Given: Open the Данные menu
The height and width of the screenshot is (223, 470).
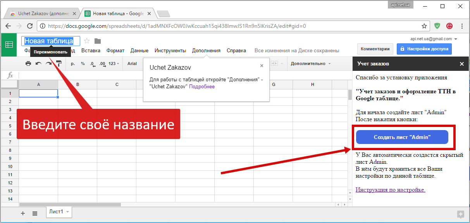Looking at the screenshot, I should [x=139, y=50].
